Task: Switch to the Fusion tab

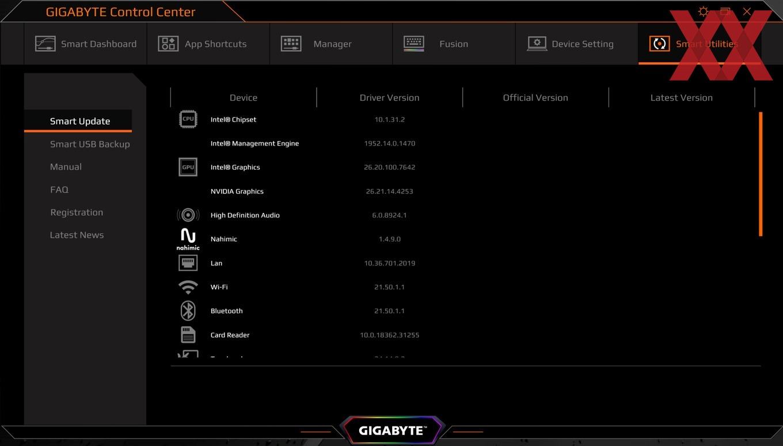Action: click(454, 44)
